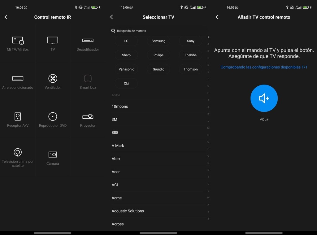
Task: Pick Panasonic from the brand shortcuts
Action: point(126,69)
